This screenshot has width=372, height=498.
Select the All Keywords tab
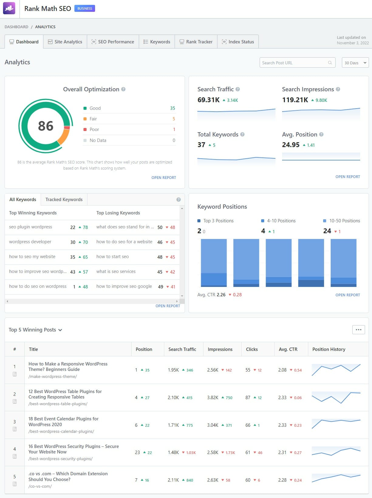[x=23, y=200]
